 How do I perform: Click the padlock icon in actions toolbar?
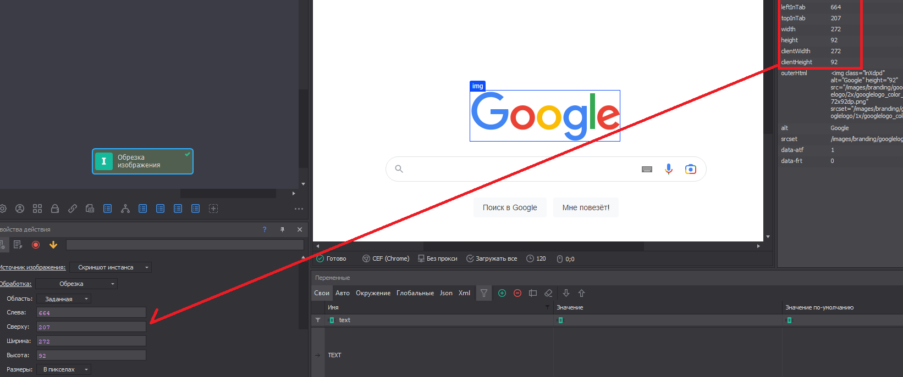point(55,209)
